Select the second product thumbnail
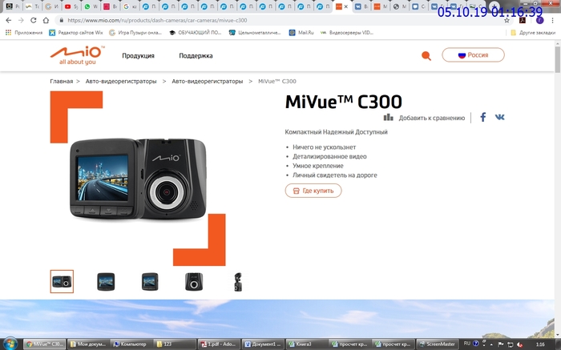Screen dimensions: 561x350 tap(106, 282)
